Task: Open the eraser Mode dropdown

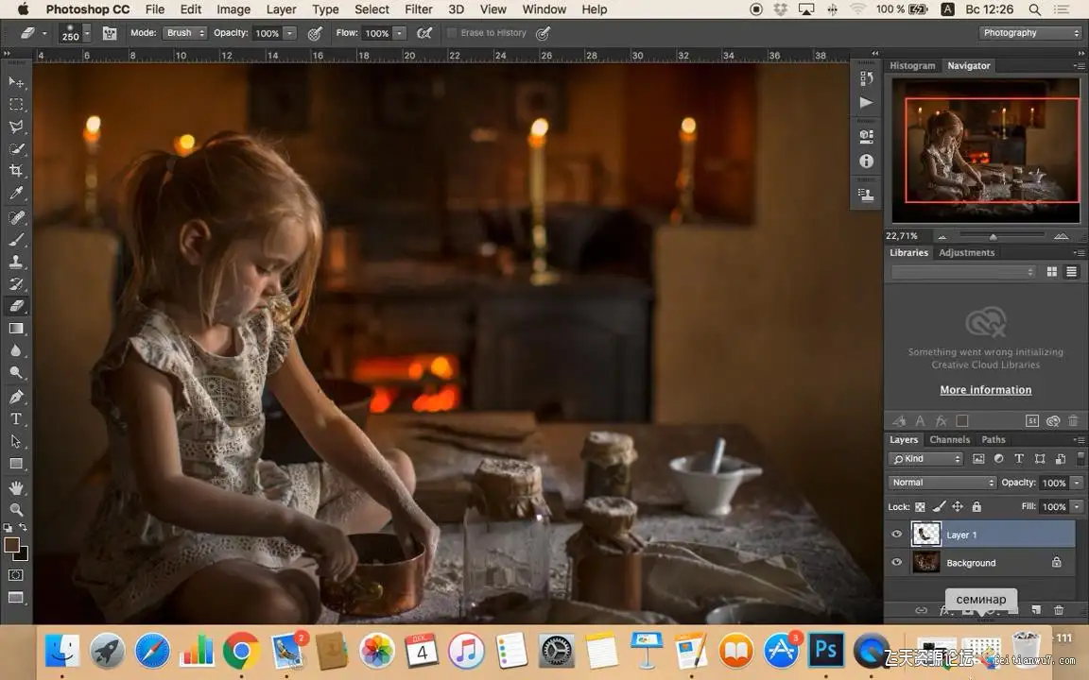Action: (x=184, y=33)
